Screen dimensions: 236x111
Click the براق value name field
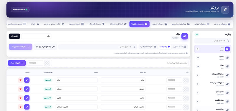point(123,80)
